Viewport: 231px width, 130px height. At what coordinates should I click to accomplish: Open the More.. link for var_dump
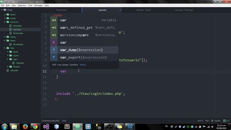tap(83, 65)
